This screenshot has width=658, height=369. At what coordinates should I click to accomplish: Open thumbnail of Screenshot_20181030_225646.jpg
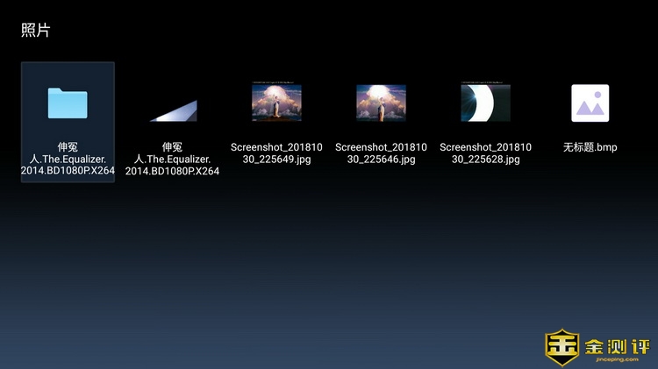pos(381,103)
